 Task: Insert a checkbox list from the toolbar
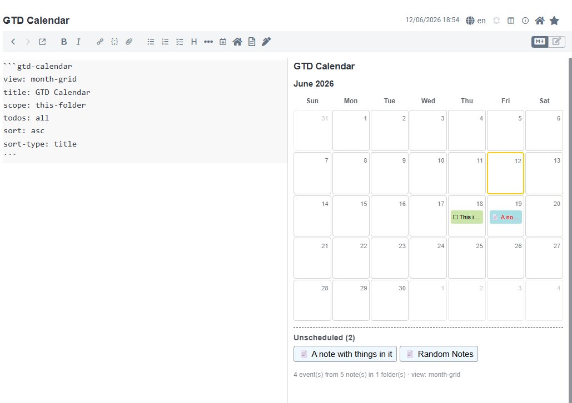point(180,42)
